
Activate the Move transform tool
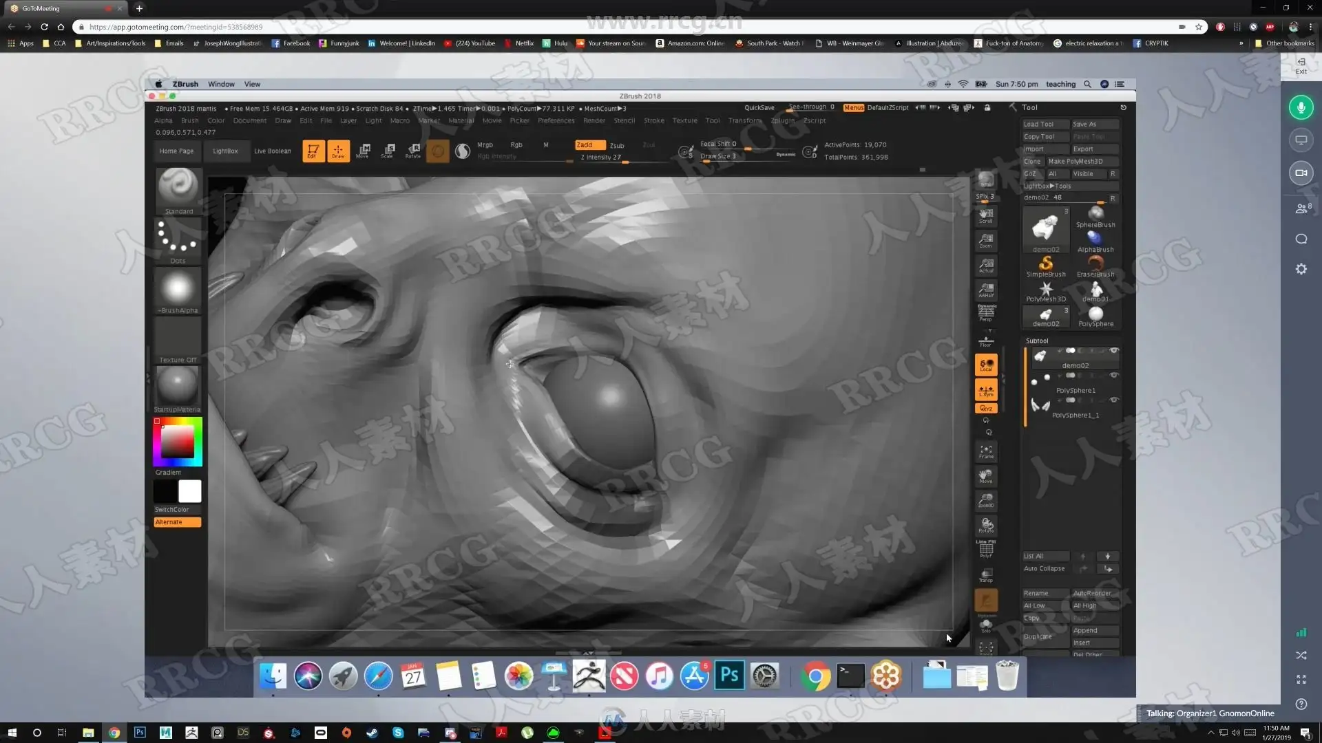[x=363, y=151]
